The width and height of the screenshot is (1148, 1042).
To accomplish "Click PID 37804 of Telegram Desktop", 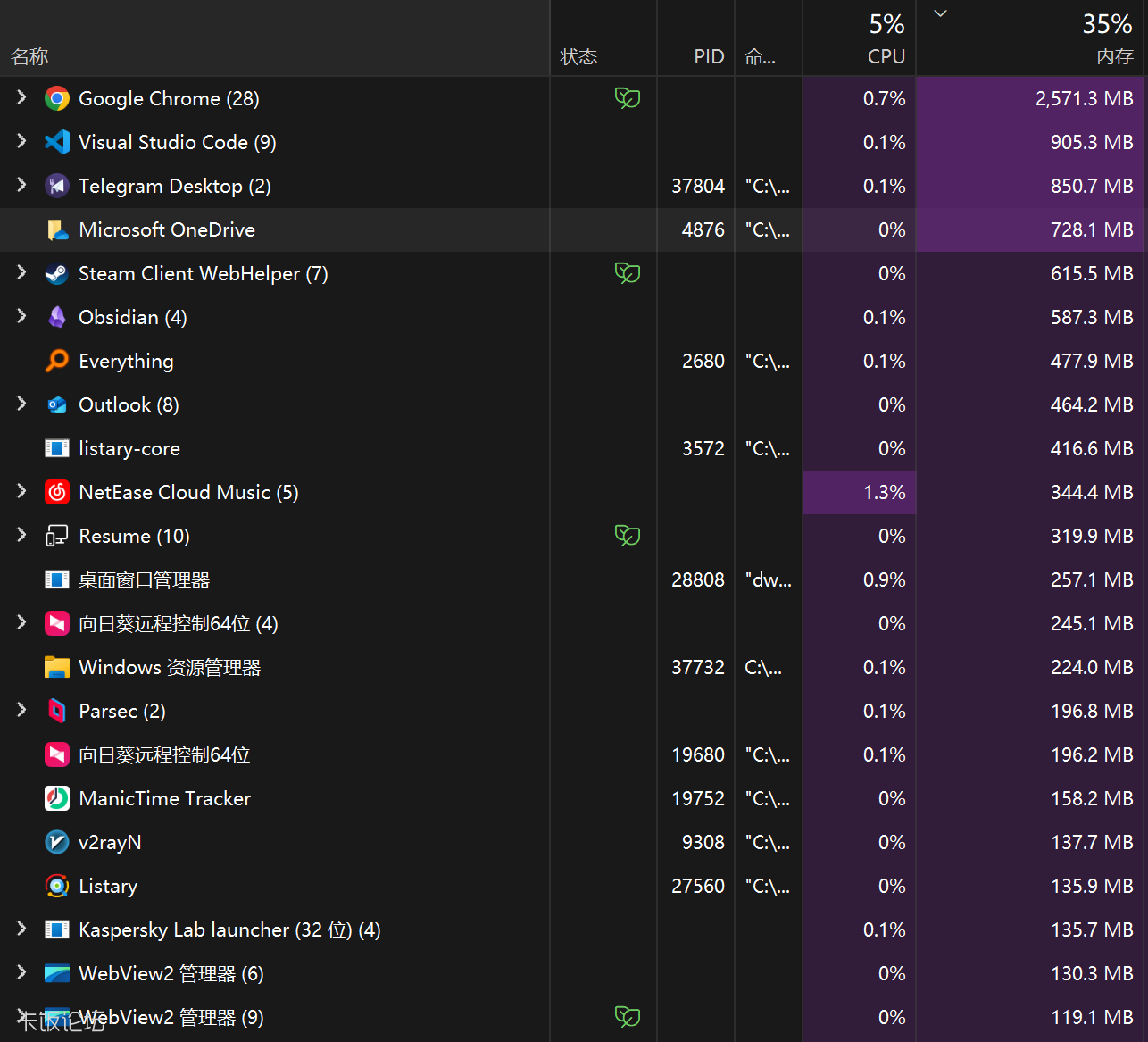I will [x=698, y=186].
